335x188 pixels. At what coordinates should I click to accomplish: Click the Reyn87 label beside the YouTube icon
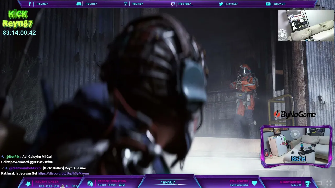pos(280,4)
